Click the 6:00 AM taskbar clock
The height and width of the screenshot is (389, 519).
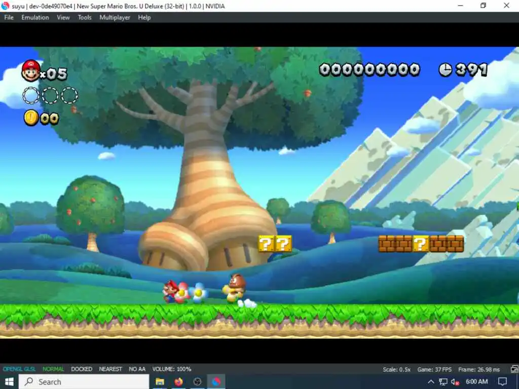click(476, 381)
